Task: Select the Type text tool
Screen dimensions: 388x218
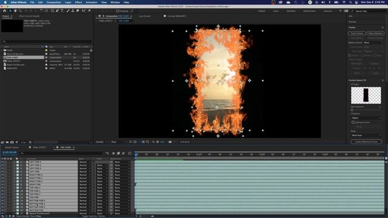Action: tap(62, 11)
